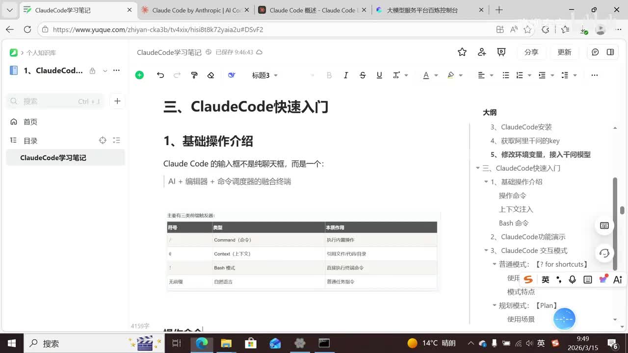This screenshot has height=353, width=628.
Task: Refresh the browser page
Action: tap(27, 29)
